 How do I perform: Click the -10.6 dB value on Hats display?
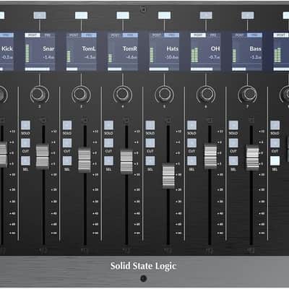[172, 57]
